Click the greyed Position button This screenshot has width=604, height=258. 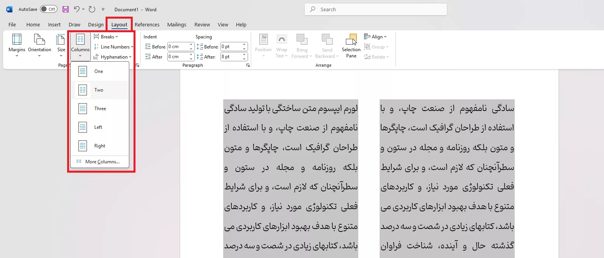click(263, 46)
